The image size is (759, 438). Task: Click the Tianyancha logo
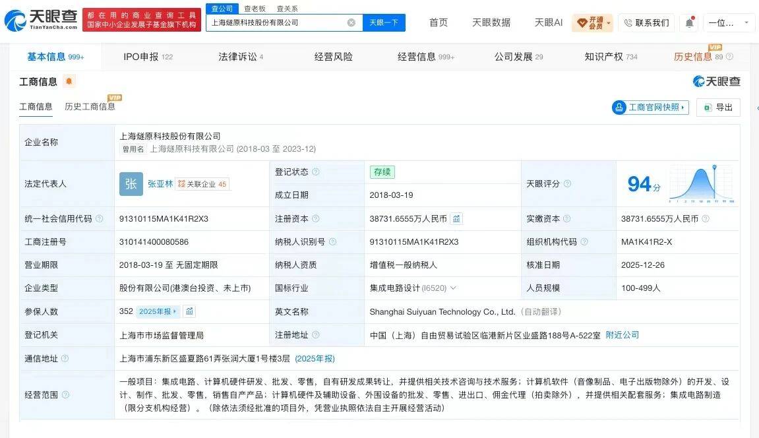click(x=41, y=20)
